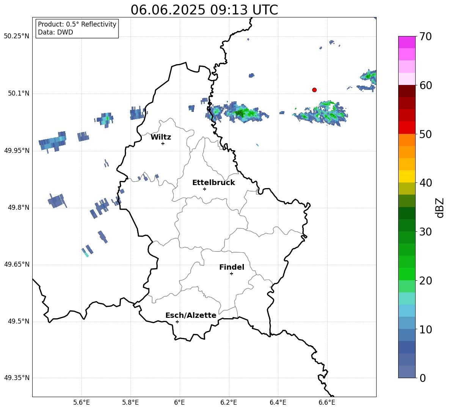
Task: Click the 10 tick on the colorbar
Action: coord(425,329)
